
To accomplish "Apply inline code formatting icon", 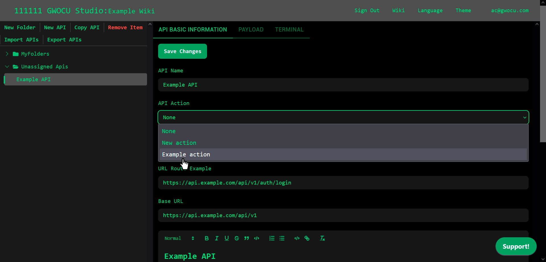I will pyautogui.click(x=257, y=238).
